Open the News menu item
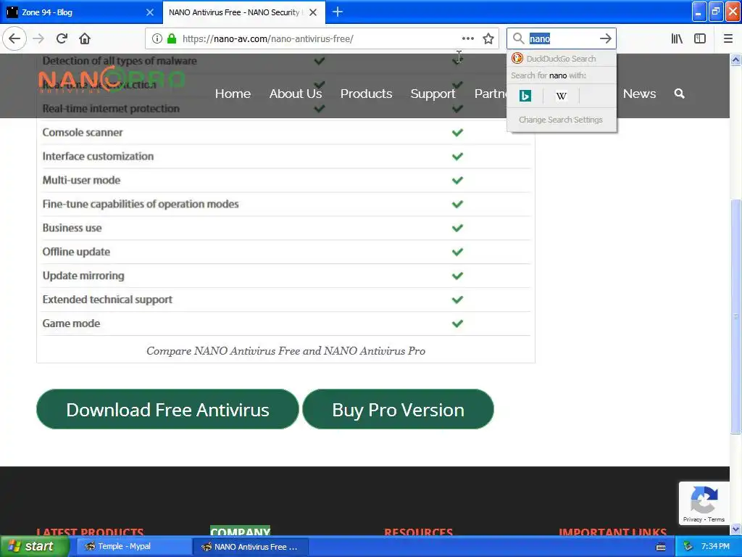This screenshot has height=557, width=742. click(x=639, y=94)
